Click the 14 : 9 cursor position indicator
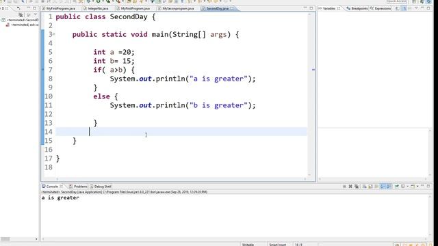This screenshot has height=246, width=438. (x=298, y=245)
